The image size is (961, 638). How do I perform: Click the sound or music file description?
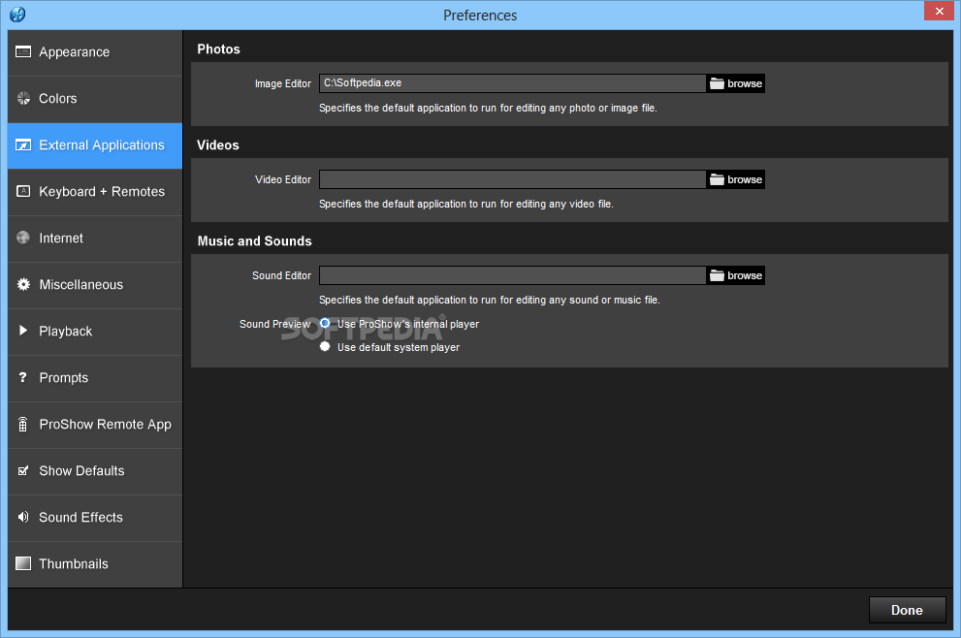489,300
